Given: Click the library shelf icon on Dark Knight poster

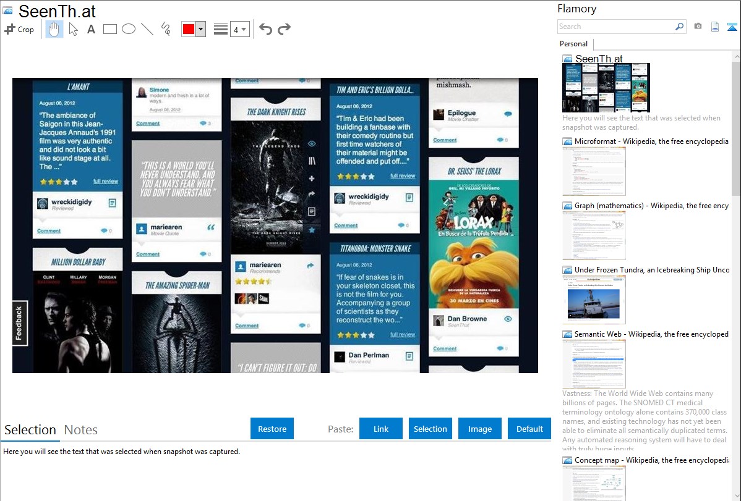Looking at the screenshot, I should [311, 161].
